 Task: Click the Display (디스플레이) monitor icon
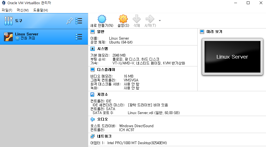(x=92, y=70)
